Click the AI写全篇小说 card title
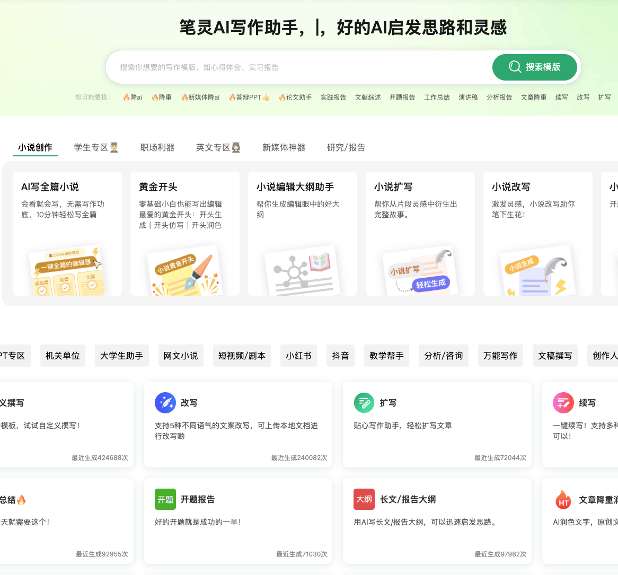Viewport: 618px width, 575px height. (50, 187)
